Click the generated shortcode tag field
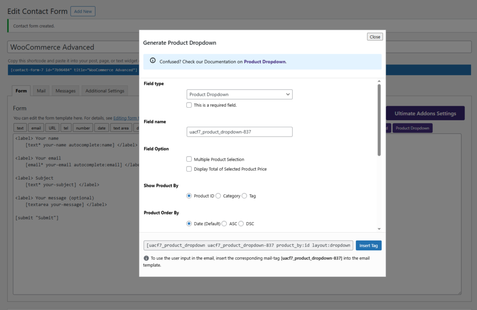Image resolution: width=477 pixels, height=310 pixels. click(x=248, y=246)
